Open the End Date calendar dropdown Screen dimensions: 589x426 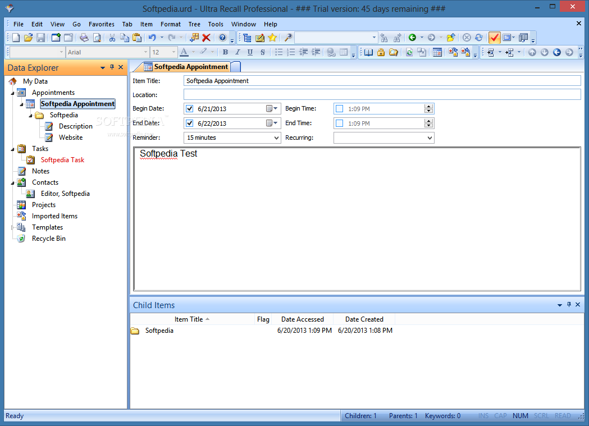pyautogui.click(x=272, y=123)
